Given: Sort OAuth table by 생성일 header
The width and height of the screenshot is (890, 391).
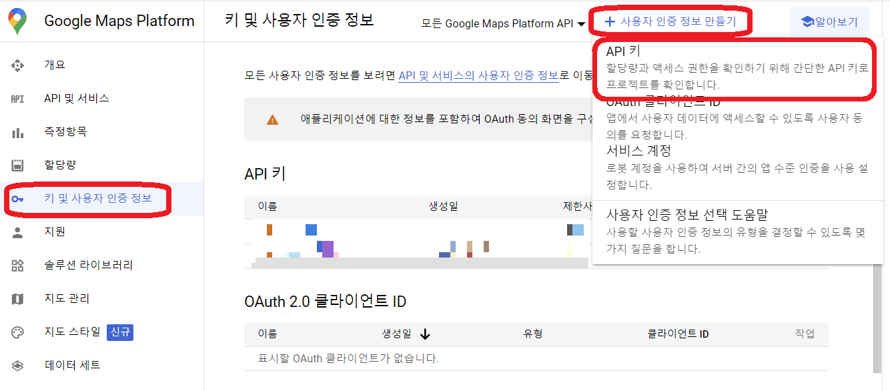Looking at the screenshot, I should 396,334.
